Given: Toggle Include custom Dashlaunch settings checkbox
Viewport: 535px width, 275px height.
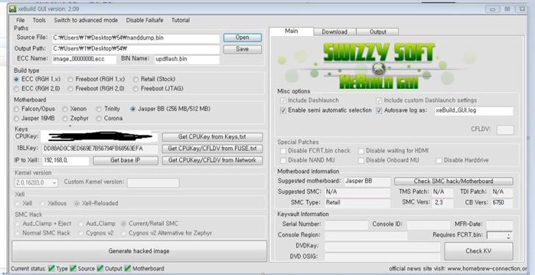Looking at the screenshot, I should pos(379,101).
